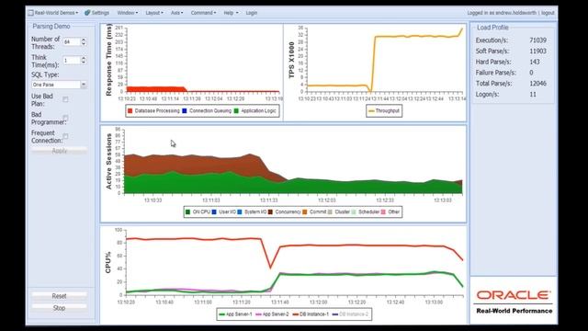The height and width of the screenshot is (331, 588).
Task: Enable the Bad Programmer checkbox
Action: (65, 118)
